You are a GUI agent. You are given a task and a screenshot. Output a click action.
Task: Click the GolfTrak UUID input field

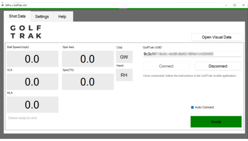(x=192, y=54)
